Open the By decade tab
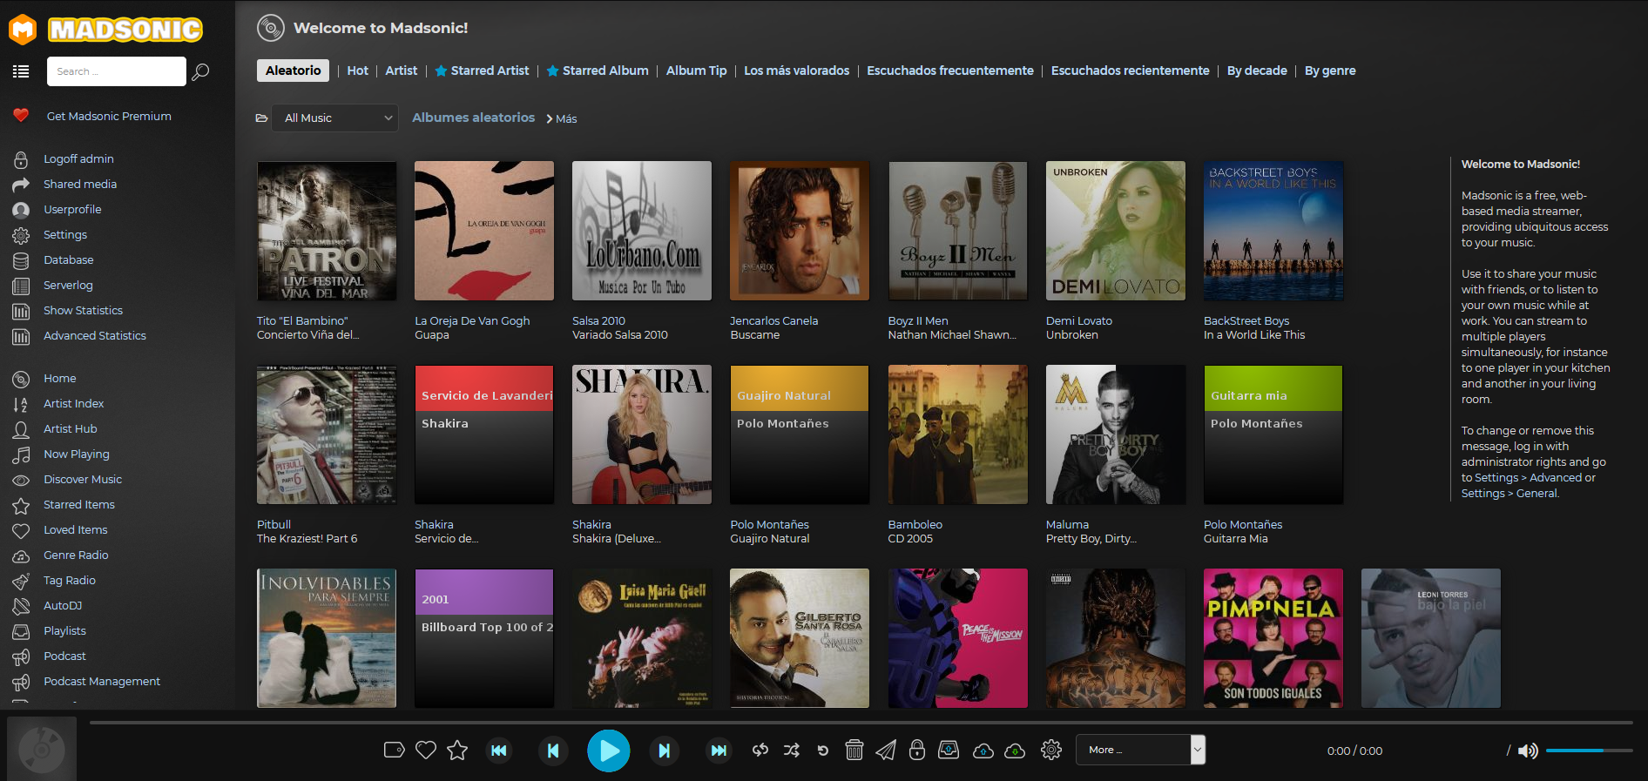Image resolution: width=1648 pixels, height=781 pixels. click(1257, 71)
